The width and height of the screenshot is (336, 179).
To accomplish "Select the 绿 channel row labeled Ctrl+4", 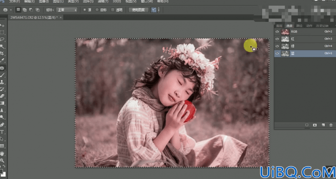I will coord(305,46).
